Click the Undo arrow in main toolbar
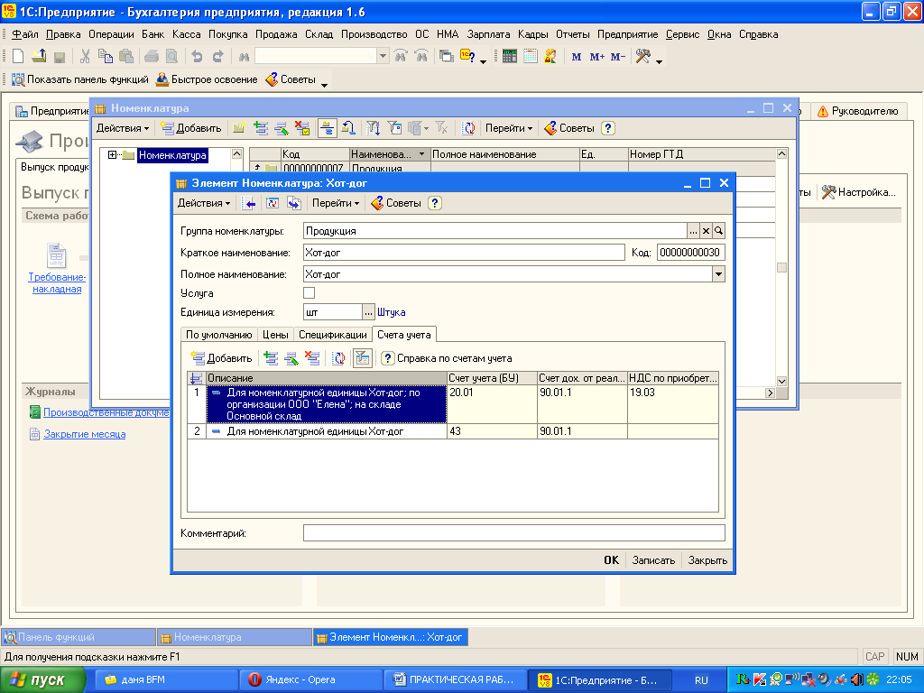Viewport: 924px width, 693px height. (197, 57)
